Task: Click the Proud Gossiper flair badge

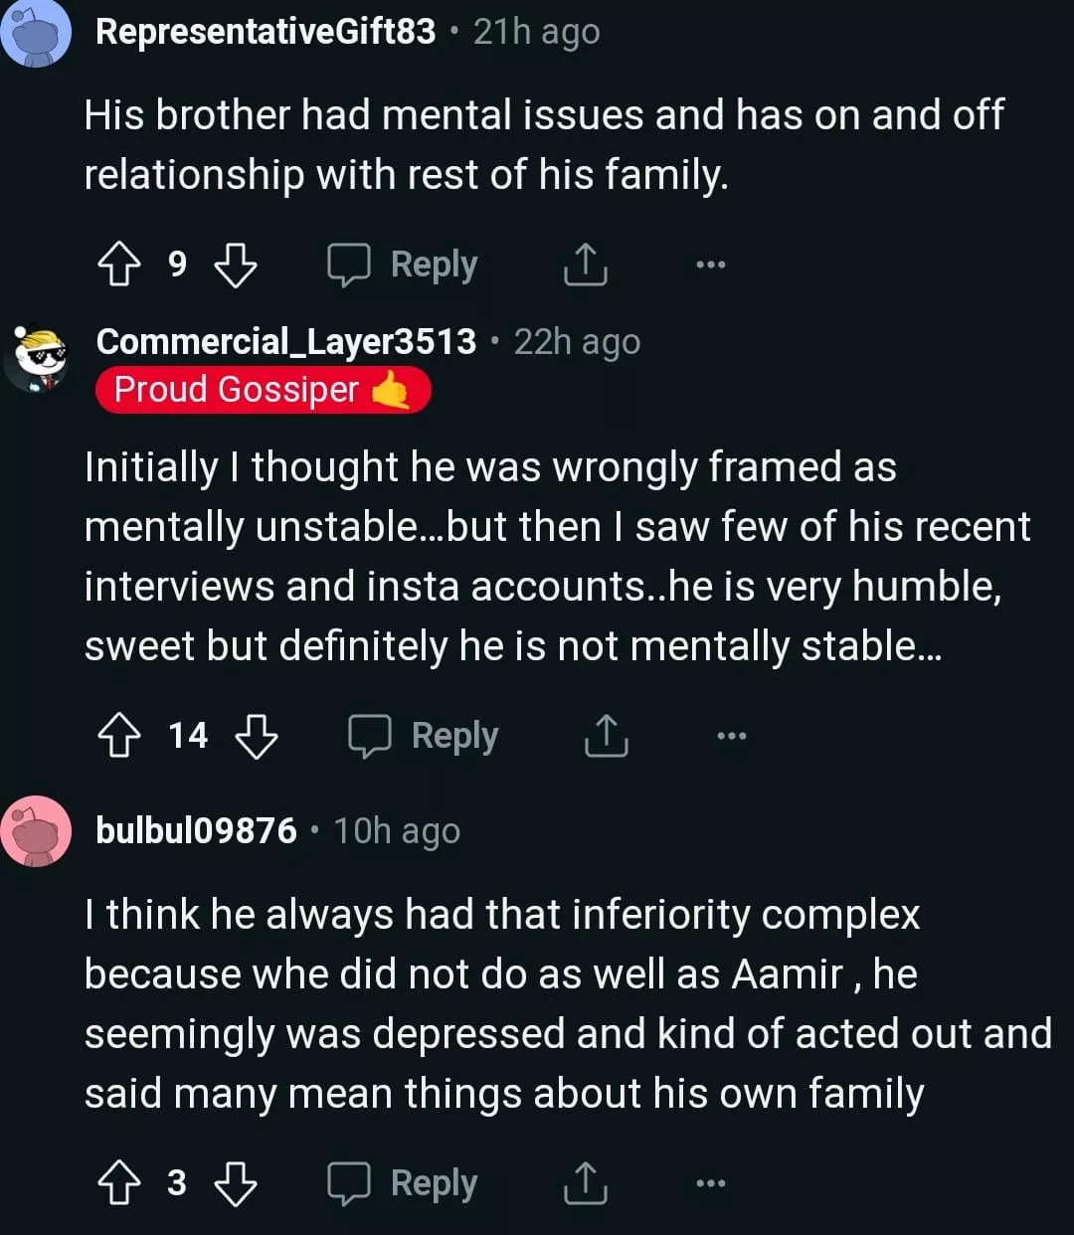Action: [263, 390]
